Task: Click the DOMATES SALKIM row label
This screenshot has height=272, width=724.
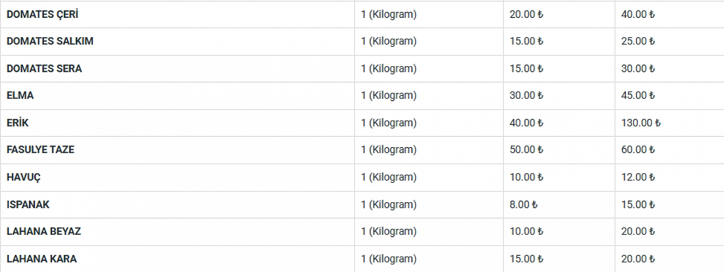Action: pos(50,41)
